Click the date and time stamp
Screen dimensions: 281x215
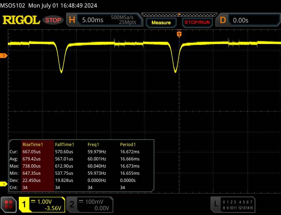click(x=63, y=5)
